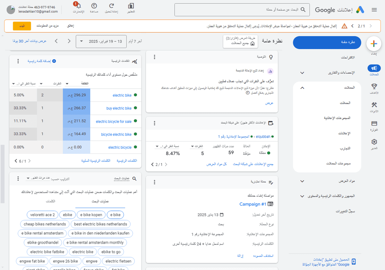Open the المدير gear icon
The image size is (385, 270).
click(374, 141)
